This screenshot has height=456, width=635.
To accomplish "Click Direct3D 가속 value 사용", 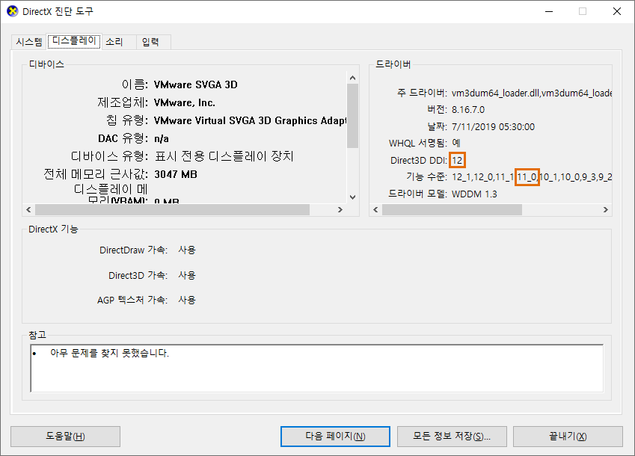I will [187, 276].
